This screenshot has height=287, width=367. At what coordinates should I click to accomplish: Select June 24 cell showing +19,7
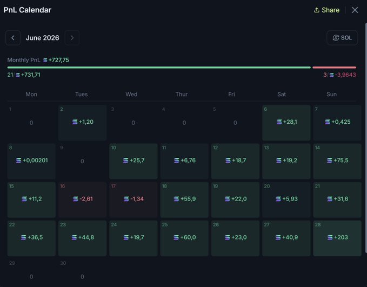point(134,238)
